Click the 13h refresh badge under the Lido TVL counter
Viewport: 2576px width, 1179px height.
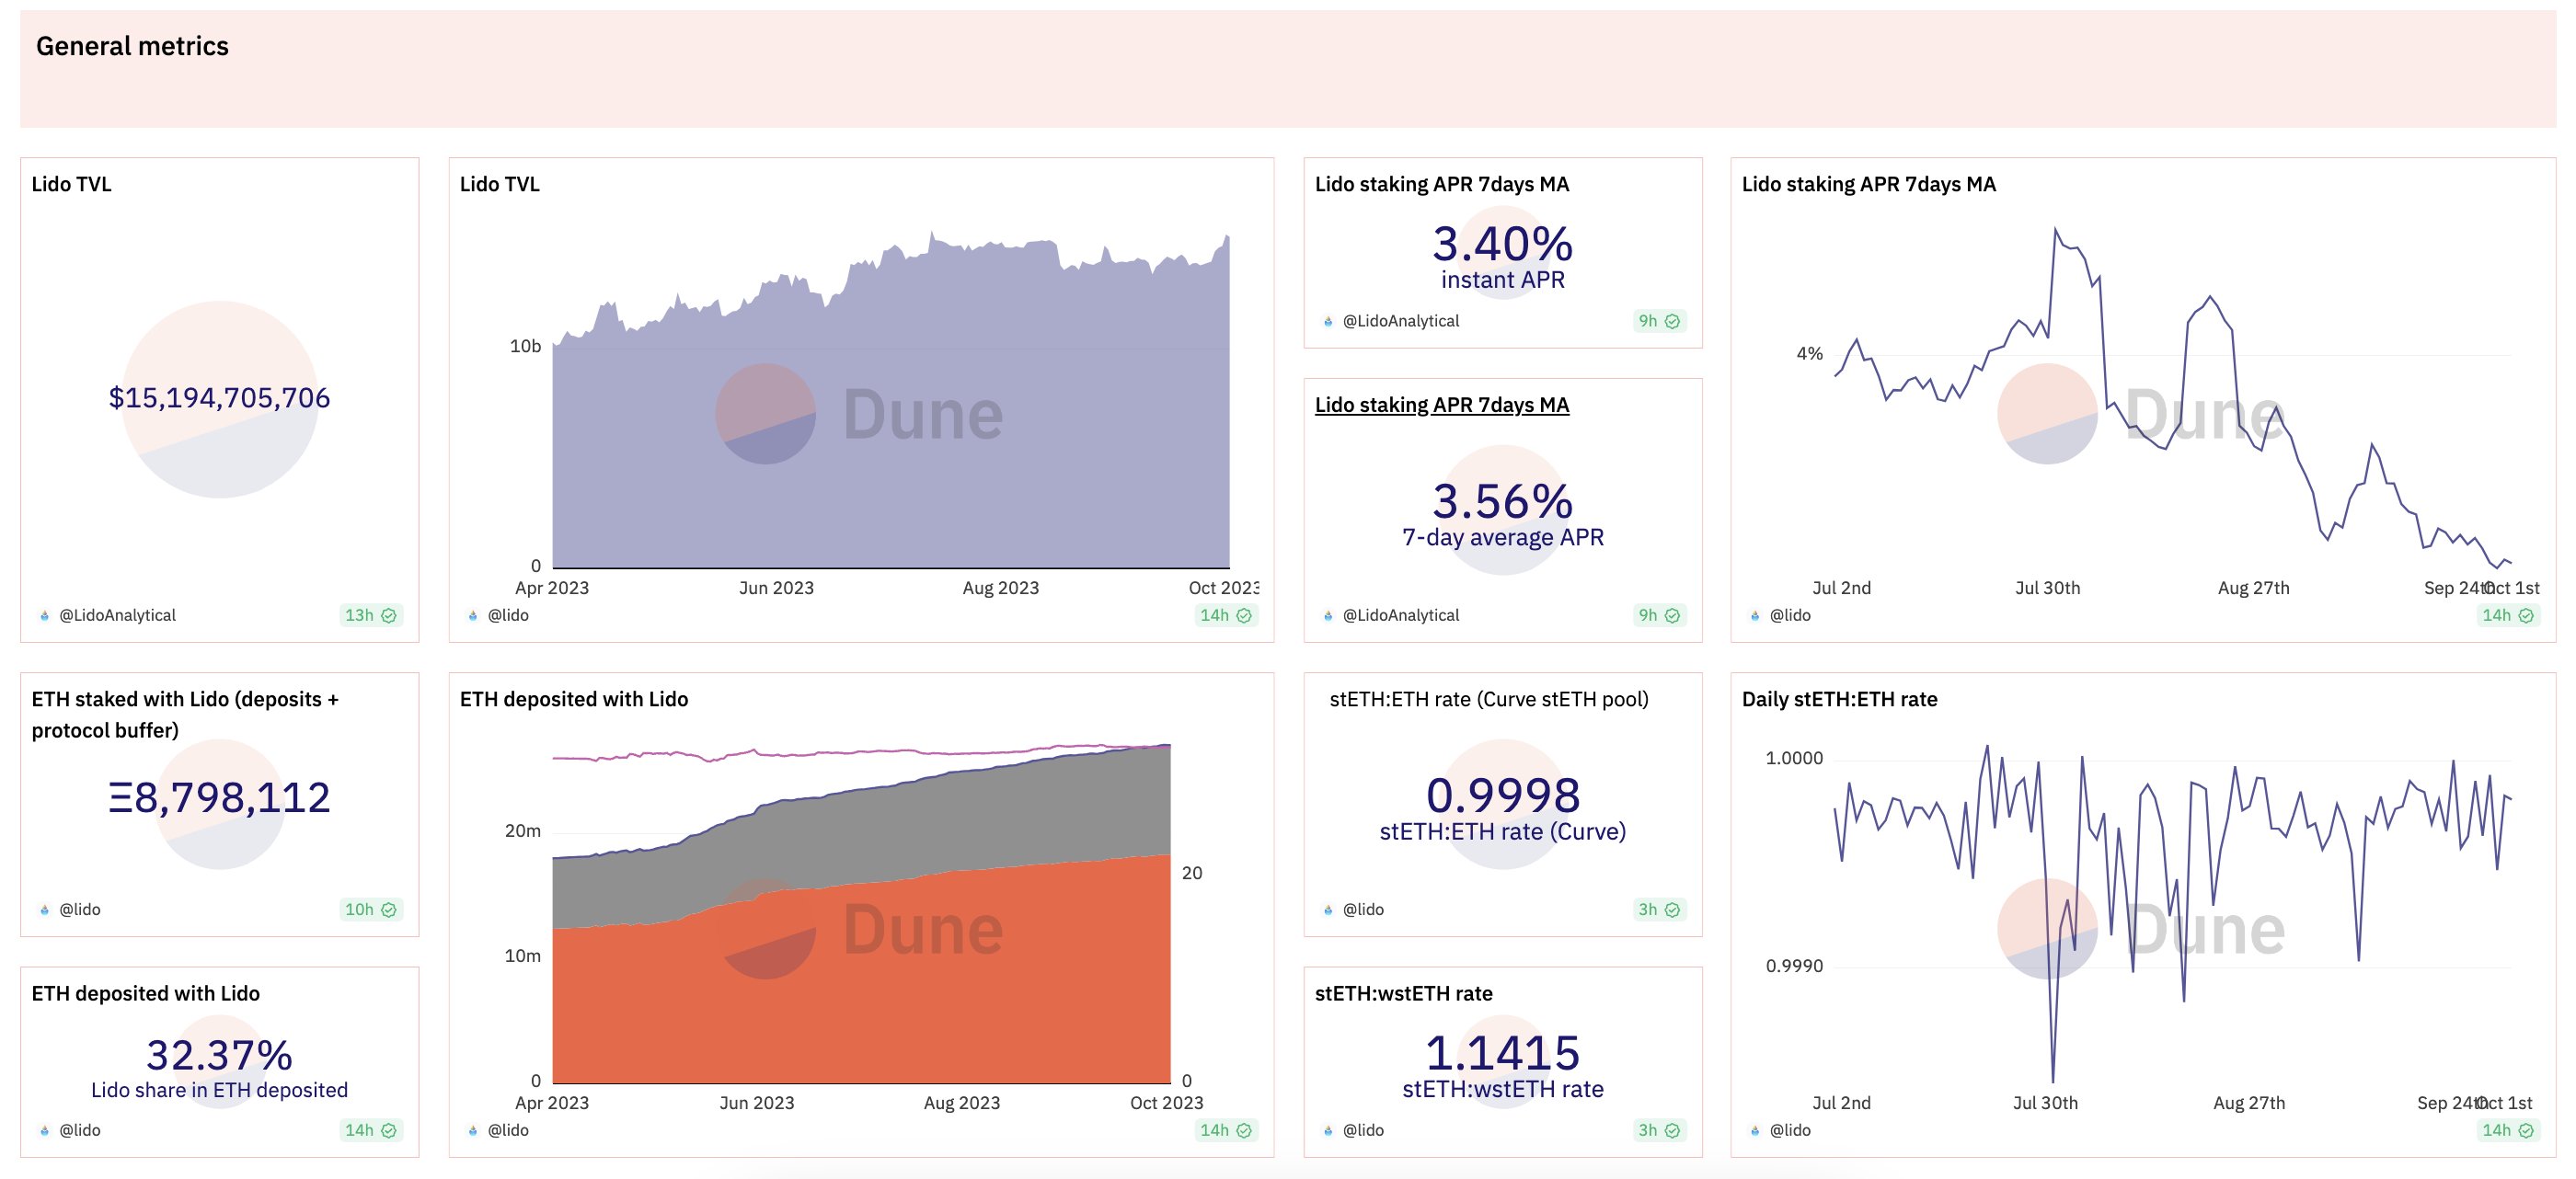coord(370,615)
